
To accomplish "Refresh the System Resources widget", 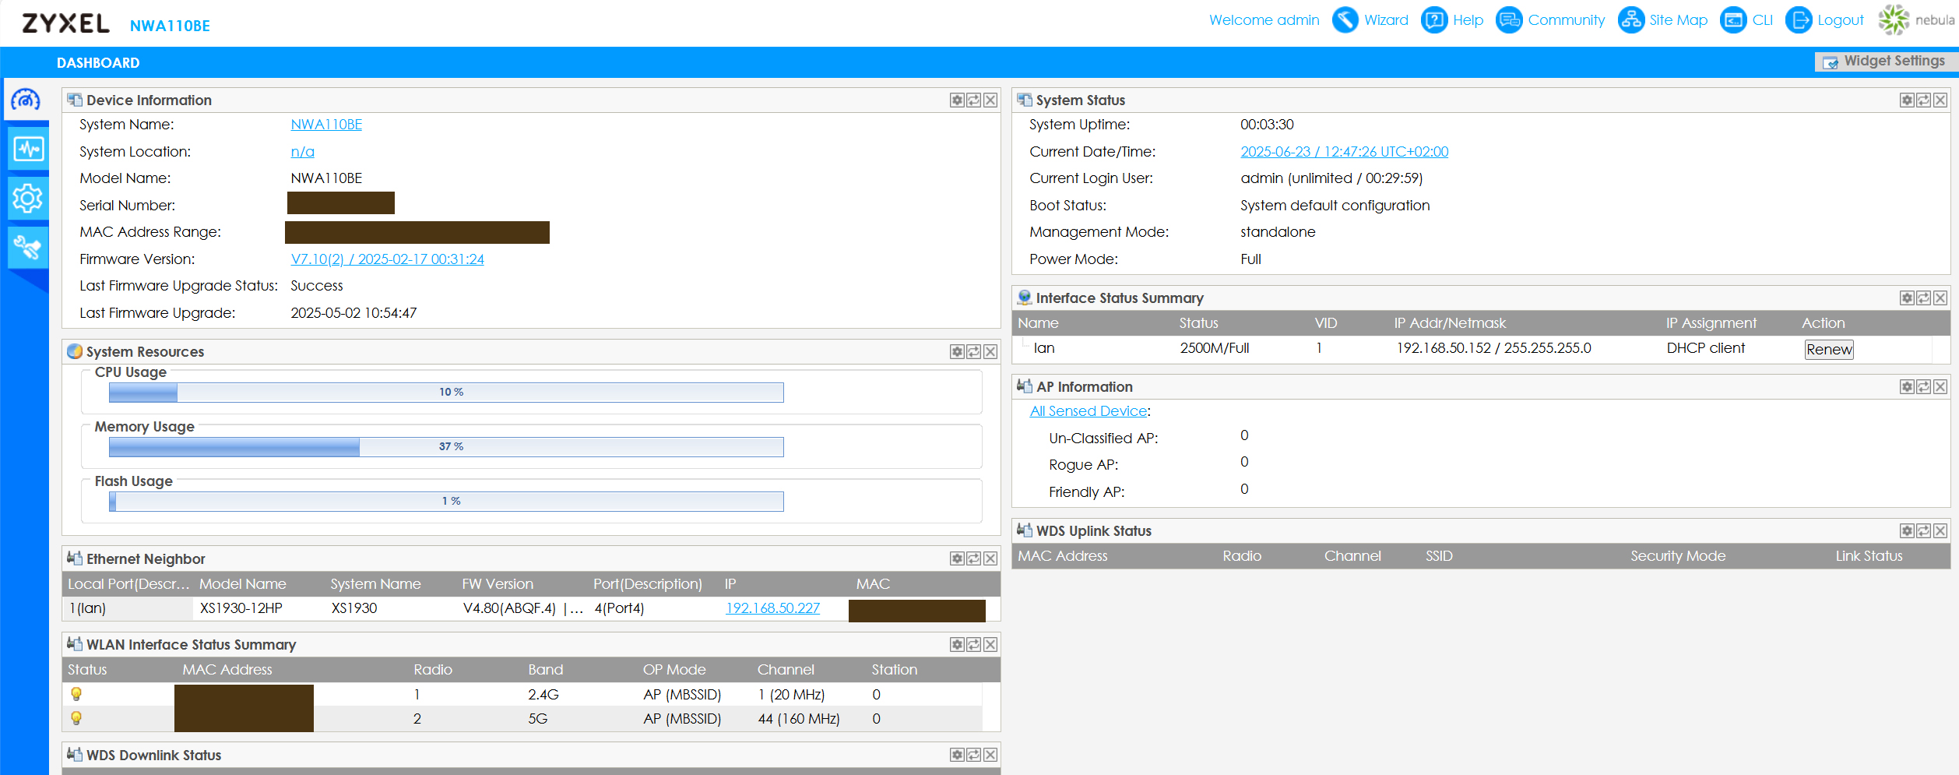I will (973, 351).
